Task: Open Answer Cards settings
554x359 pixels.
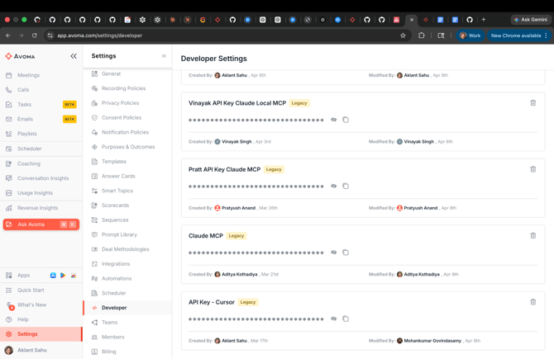Action: 127,176
